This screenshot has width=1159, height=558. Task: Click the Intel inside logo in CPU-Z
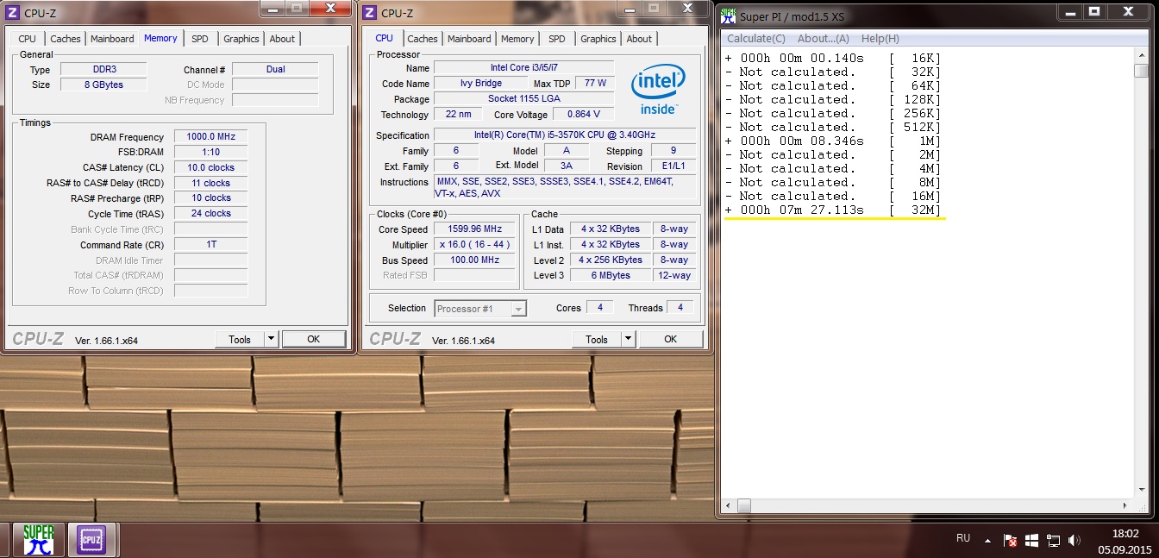click(x=658, y=89)
